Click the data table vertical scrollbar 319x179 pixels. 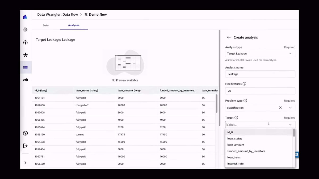click(x=216, y=104)
